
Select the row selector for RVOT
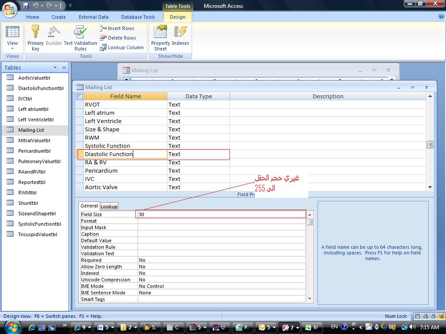click(x=79, y=104)
